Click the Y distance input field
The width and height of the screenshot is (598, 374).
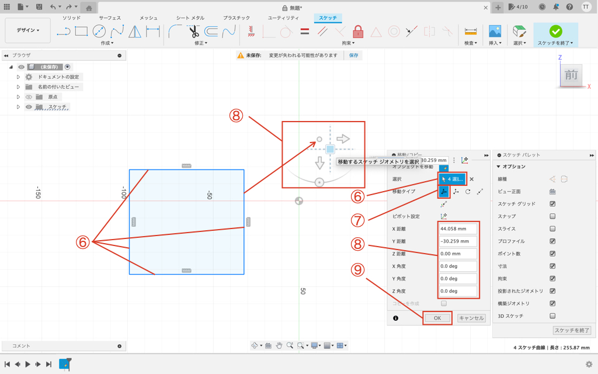pos(458,241)
